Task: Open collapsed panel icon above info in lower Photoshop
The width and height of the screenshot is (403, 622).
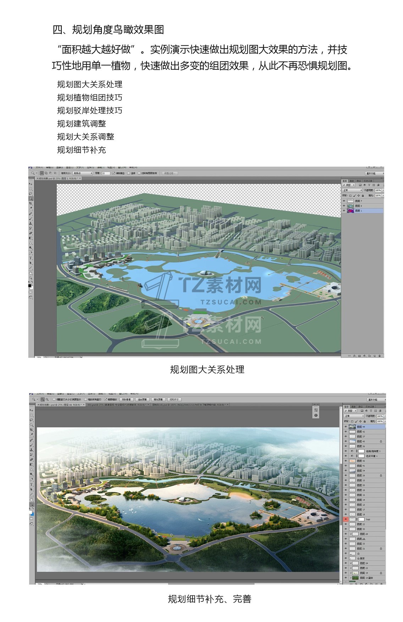Action: [x=316, y=410]
